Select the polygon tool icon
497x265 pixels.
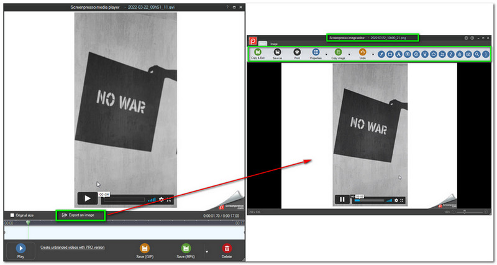click(442, 54)
